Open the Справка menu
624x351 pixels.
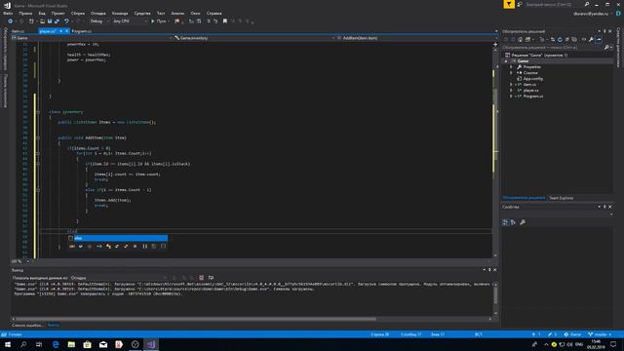tap(214, 13)
